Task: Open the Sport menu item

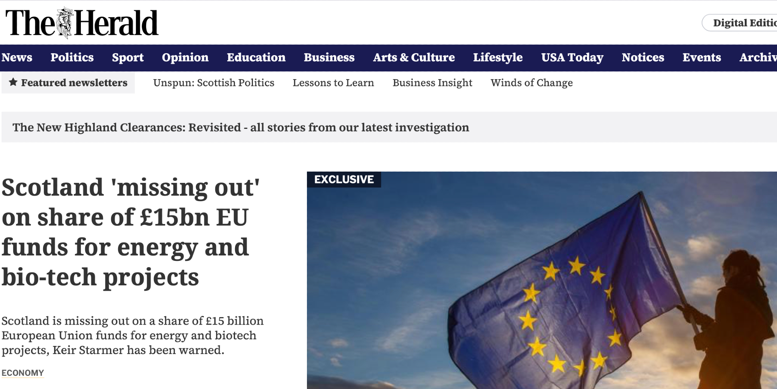Action: [x=128, y=57]
